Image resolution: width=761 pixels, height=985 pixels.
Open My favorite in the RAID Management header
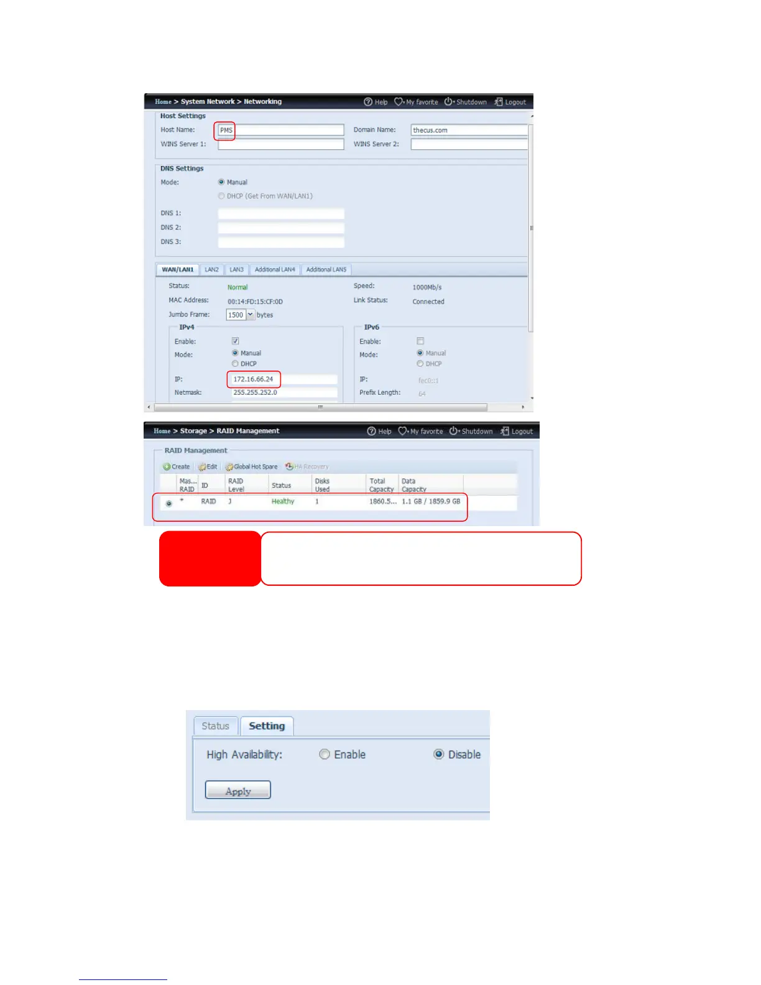click(420, 431)
